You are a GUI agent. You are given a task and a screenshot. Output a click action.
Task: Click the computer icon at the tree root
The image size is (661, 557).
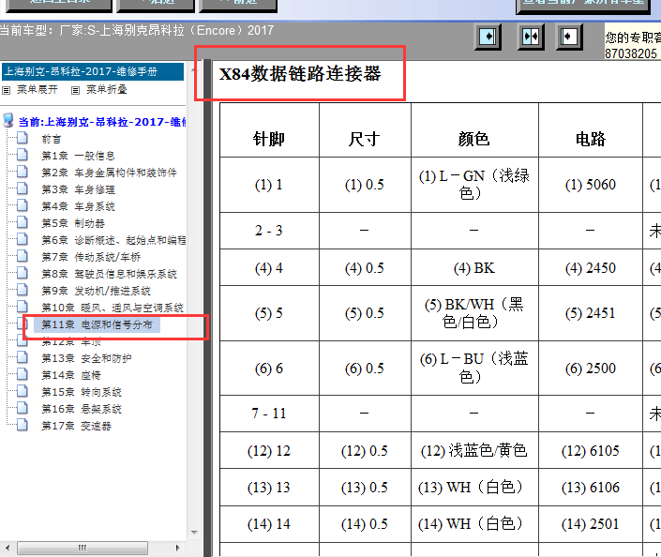(8, 120)
